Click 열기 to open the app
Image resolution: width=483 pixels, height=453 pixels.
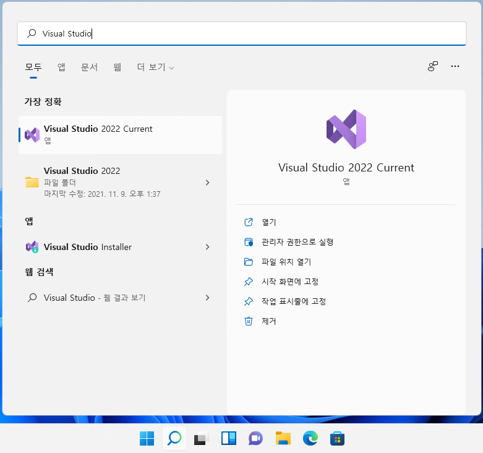tap(269, 222)
